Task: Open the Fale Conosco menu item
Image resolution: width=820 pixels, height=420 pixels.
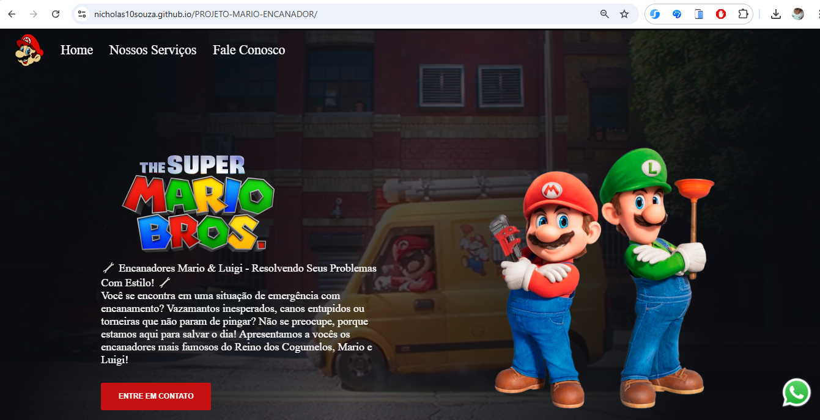Action: coord(249,50)
